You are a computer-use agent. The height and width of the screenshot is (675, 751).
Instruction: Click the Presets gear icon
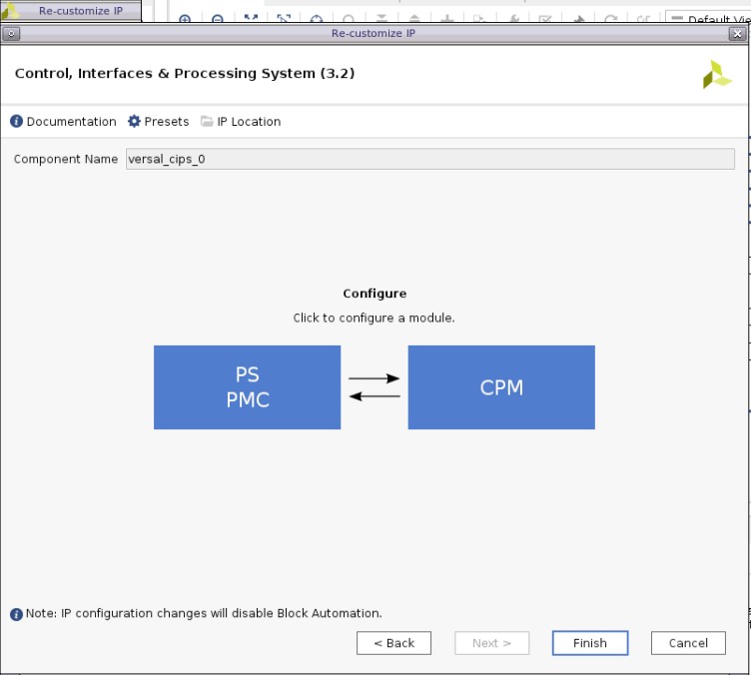coord(135,122)
